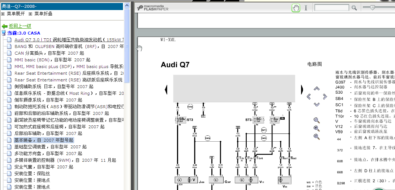Open 基础型空调装置 document
The height and width of the screenshot is (190, 395).
[x=50, y=147]
